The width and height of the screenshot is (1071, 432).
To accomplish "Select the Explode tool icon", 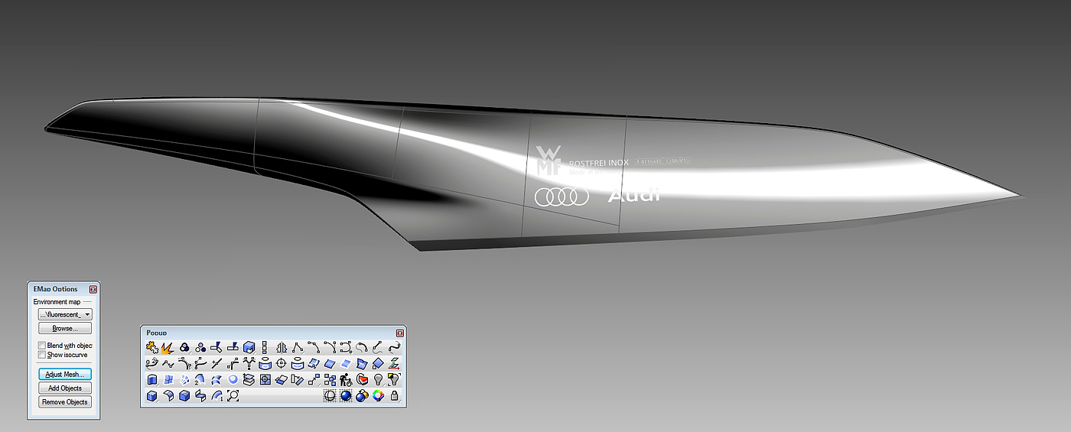I will (168, 347).
